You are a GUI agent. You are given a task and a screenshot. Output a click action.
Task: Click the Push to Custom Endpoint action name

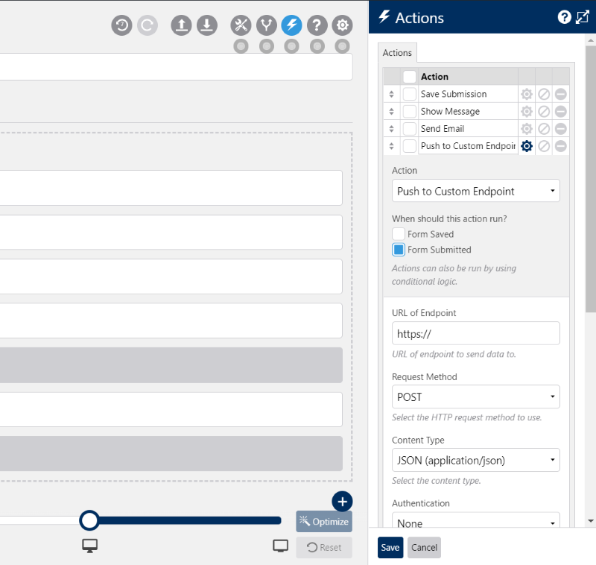[468, 146]
